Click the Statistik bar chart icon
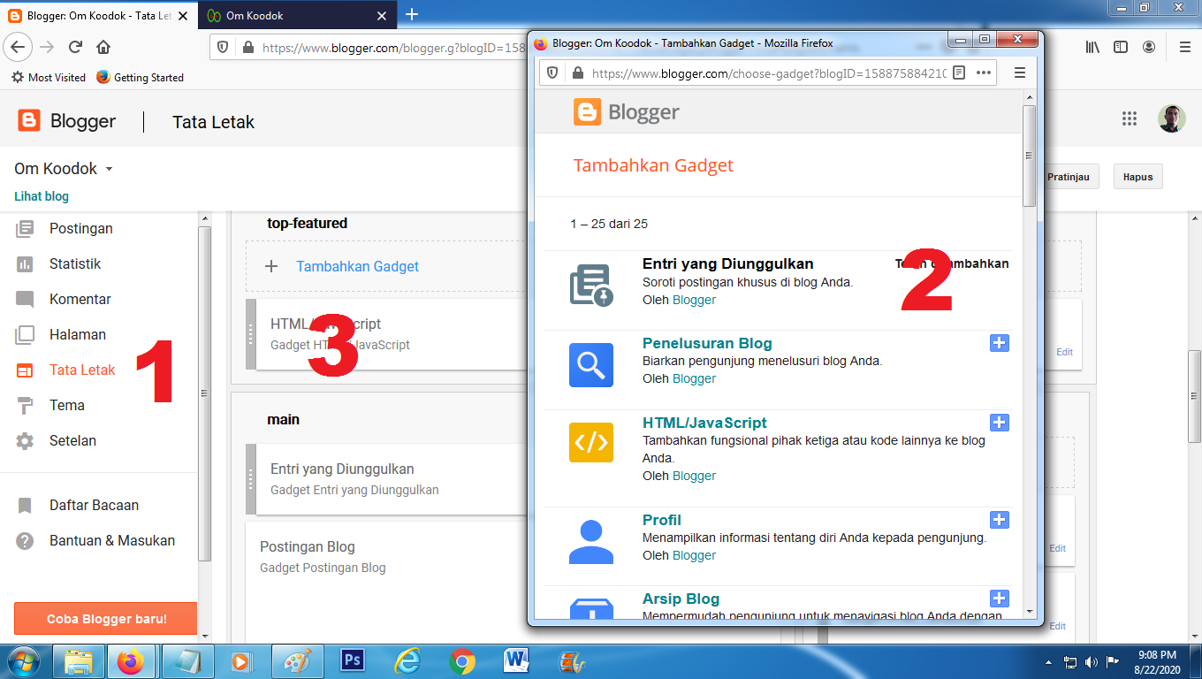 [25, 264]
